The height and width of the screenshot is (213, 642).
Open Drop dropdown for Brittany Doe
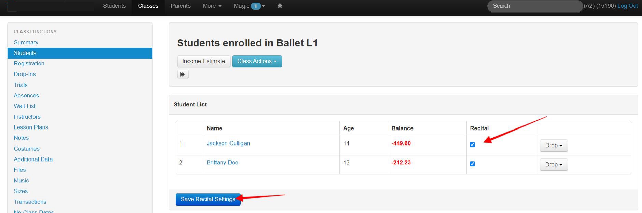[x=553, y=165]
